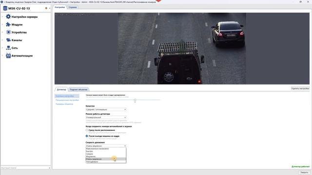The height and width of the screenshot is (175, 312).
Task: Click the puzzle icon for Модули
Action: click(8, 24)
